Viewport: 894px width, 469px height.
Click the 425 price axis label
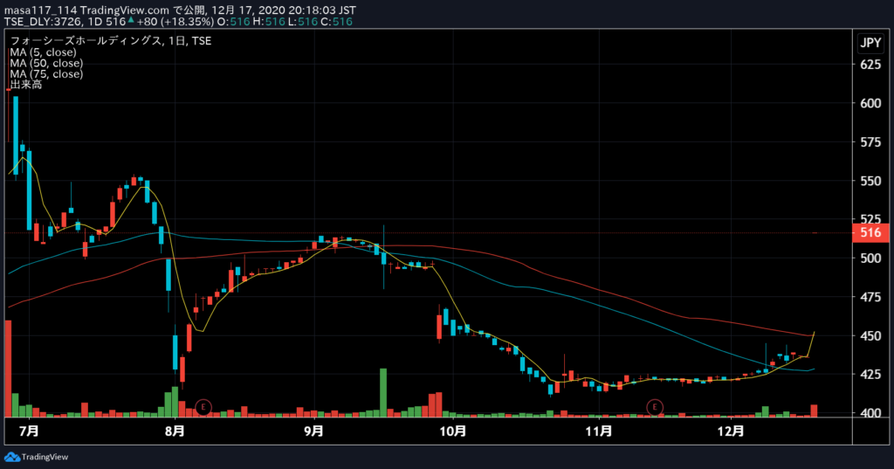coord(870,375)
